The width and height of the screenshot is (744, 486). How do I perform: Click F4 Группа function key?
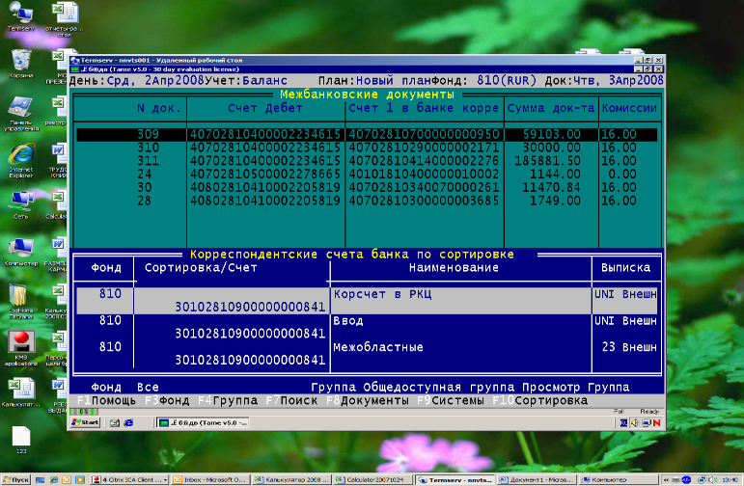[x=228, y=400]
